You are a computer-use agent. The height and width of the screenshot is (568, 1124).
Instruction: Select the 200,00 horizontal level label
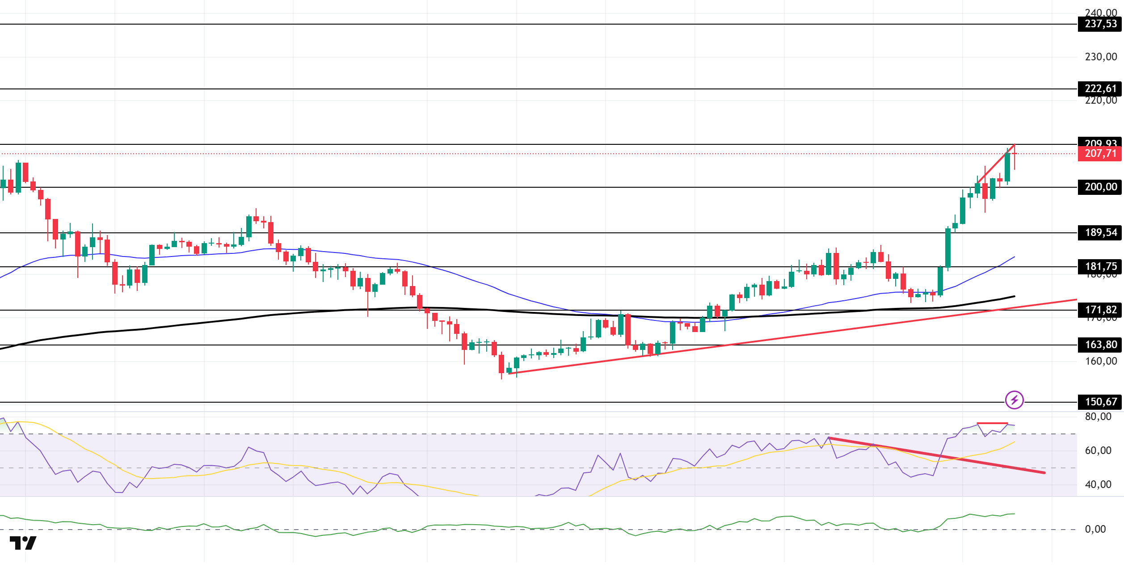click(1100, 187)
